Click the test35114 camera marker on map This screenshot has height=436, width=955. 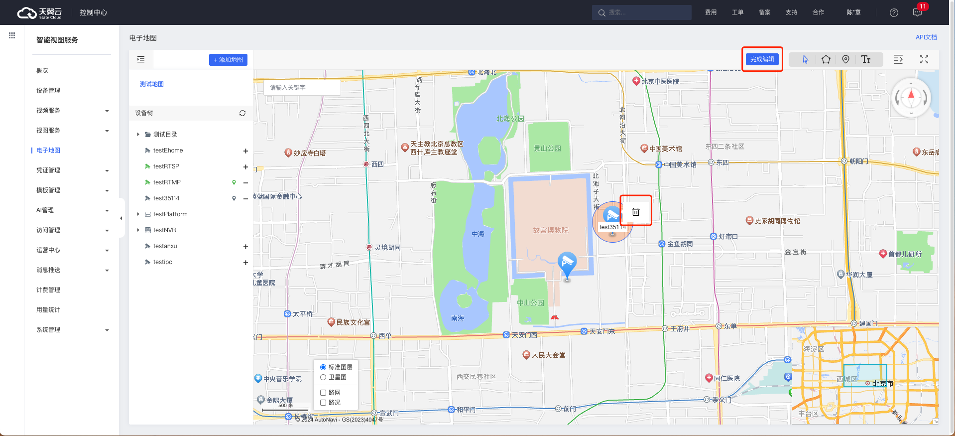612,216
